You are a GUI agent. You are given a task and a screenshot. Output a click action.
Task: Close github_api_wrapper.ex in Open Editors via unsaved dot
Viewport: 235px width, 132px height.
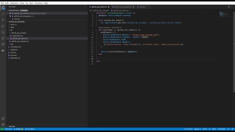point(10,16)
